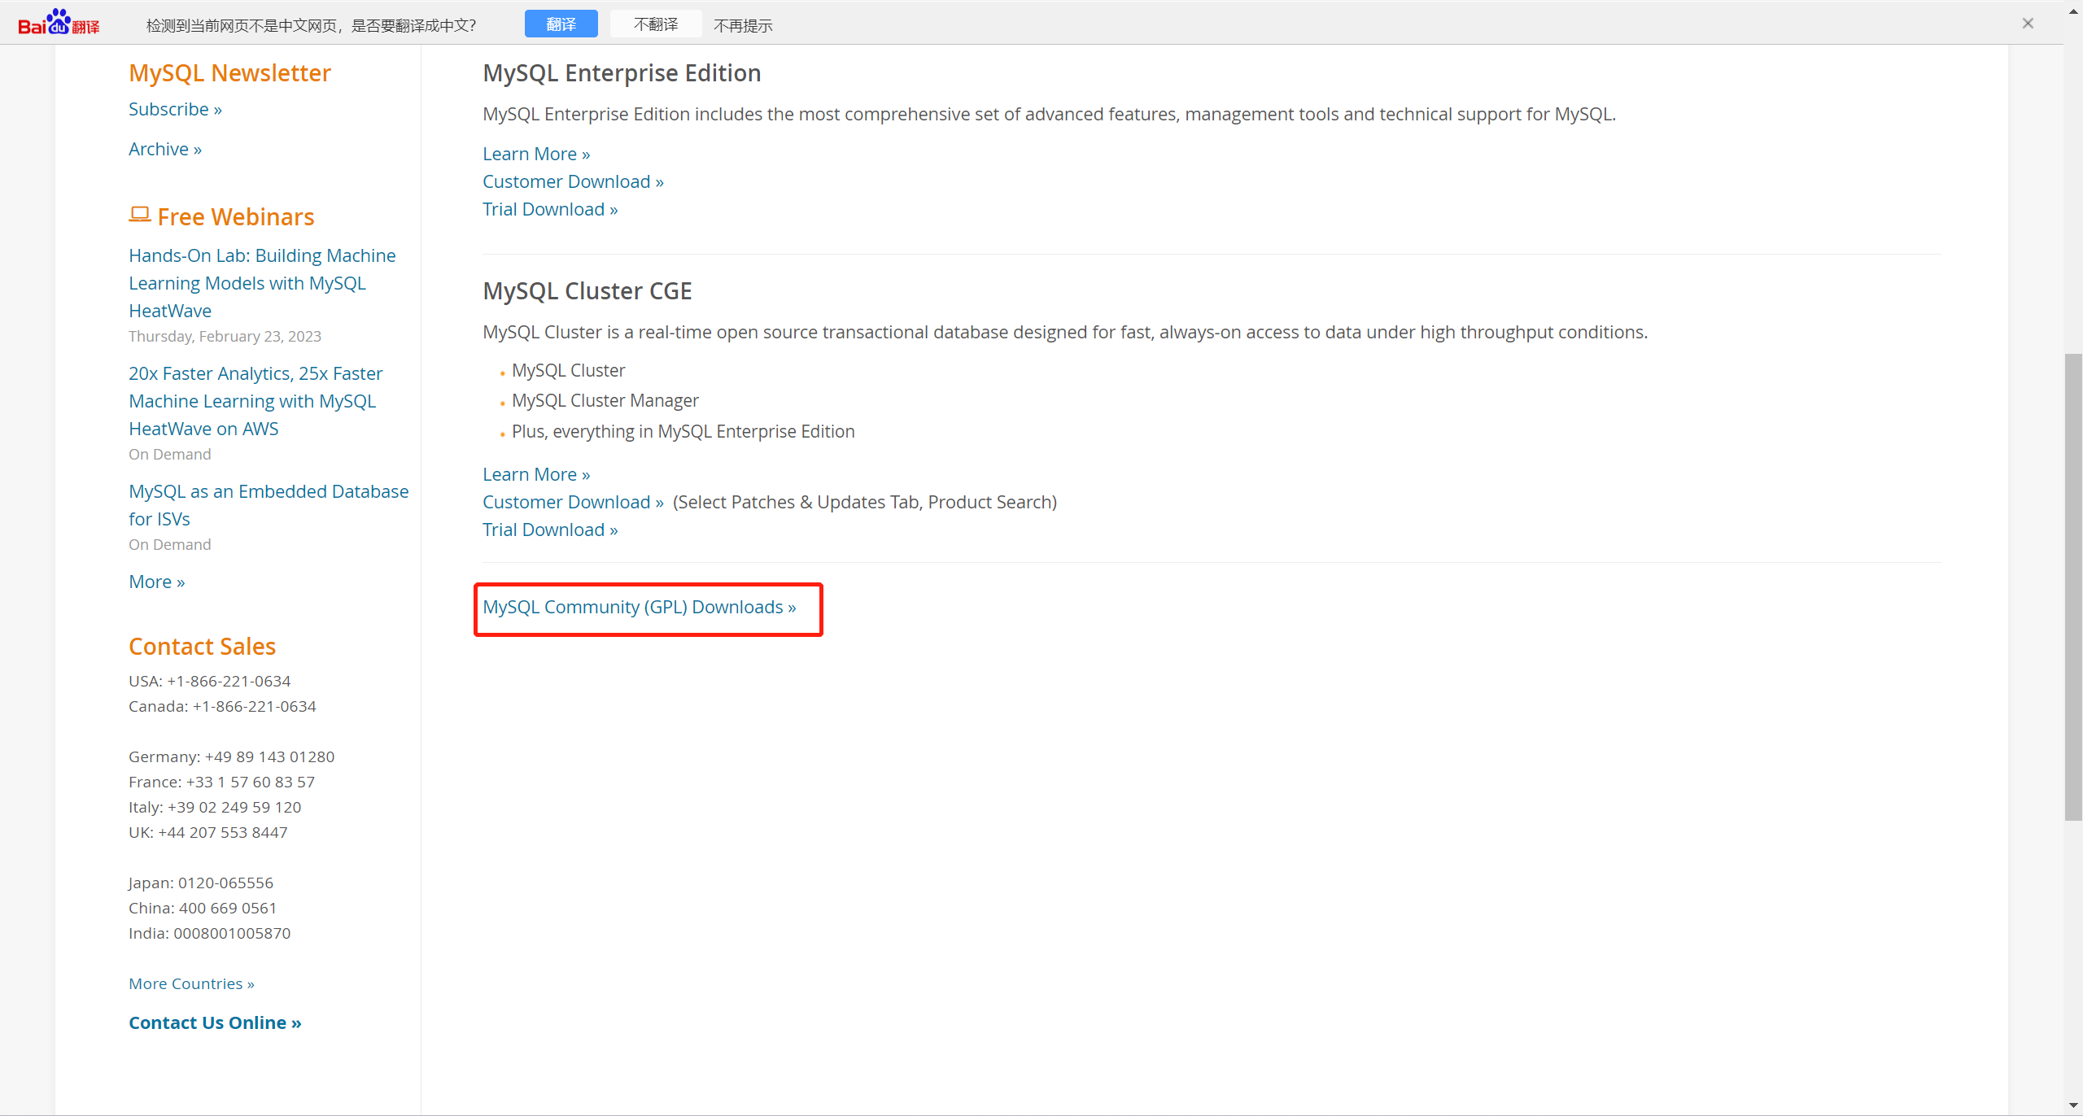Click the vertical scrollbar thumb
Screen dimensions: 2083x1116
2073,587
